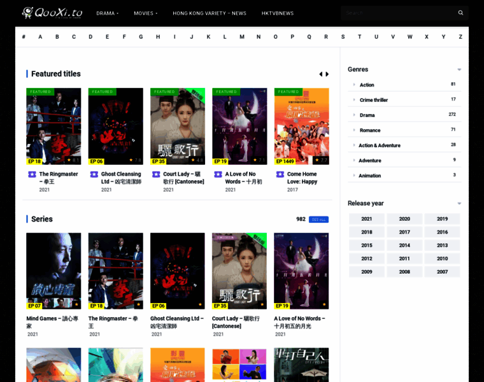
Task: Open the MOVIES dropdown menu
Action: 146,13
